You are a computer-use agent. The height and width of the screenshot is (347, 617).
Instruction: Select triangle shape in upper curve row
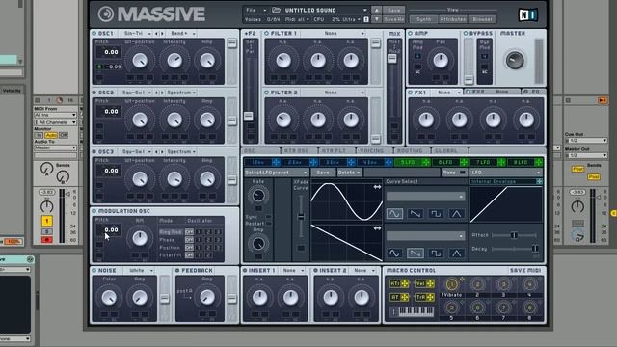coord(456,214)
